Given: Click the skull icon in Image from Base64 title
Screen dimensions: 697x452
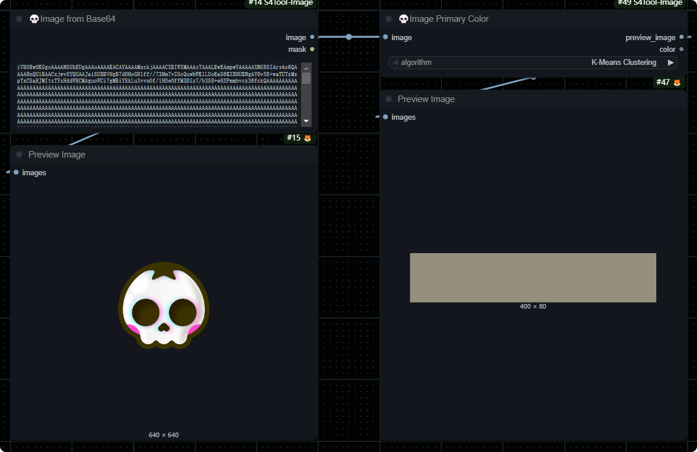Looking at the screenshot, I should click(34, 19).
